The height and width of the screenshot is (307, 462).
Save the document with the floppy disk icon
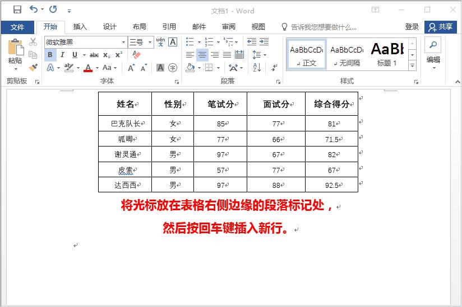(x=17, y=10)
